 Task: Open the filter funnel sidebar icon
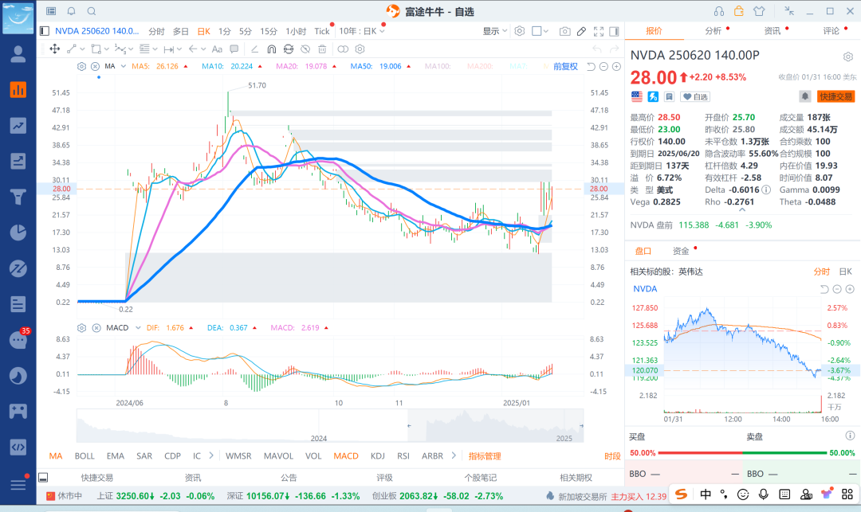[x=18, y=196]
